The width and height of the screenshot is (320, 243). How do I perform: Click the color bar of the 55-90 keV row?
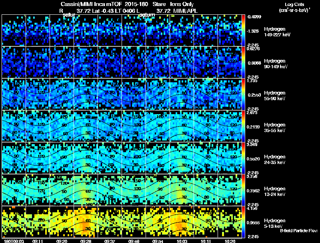(x=244, y=94)
